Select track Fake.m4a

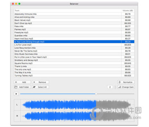coord(74,26)
